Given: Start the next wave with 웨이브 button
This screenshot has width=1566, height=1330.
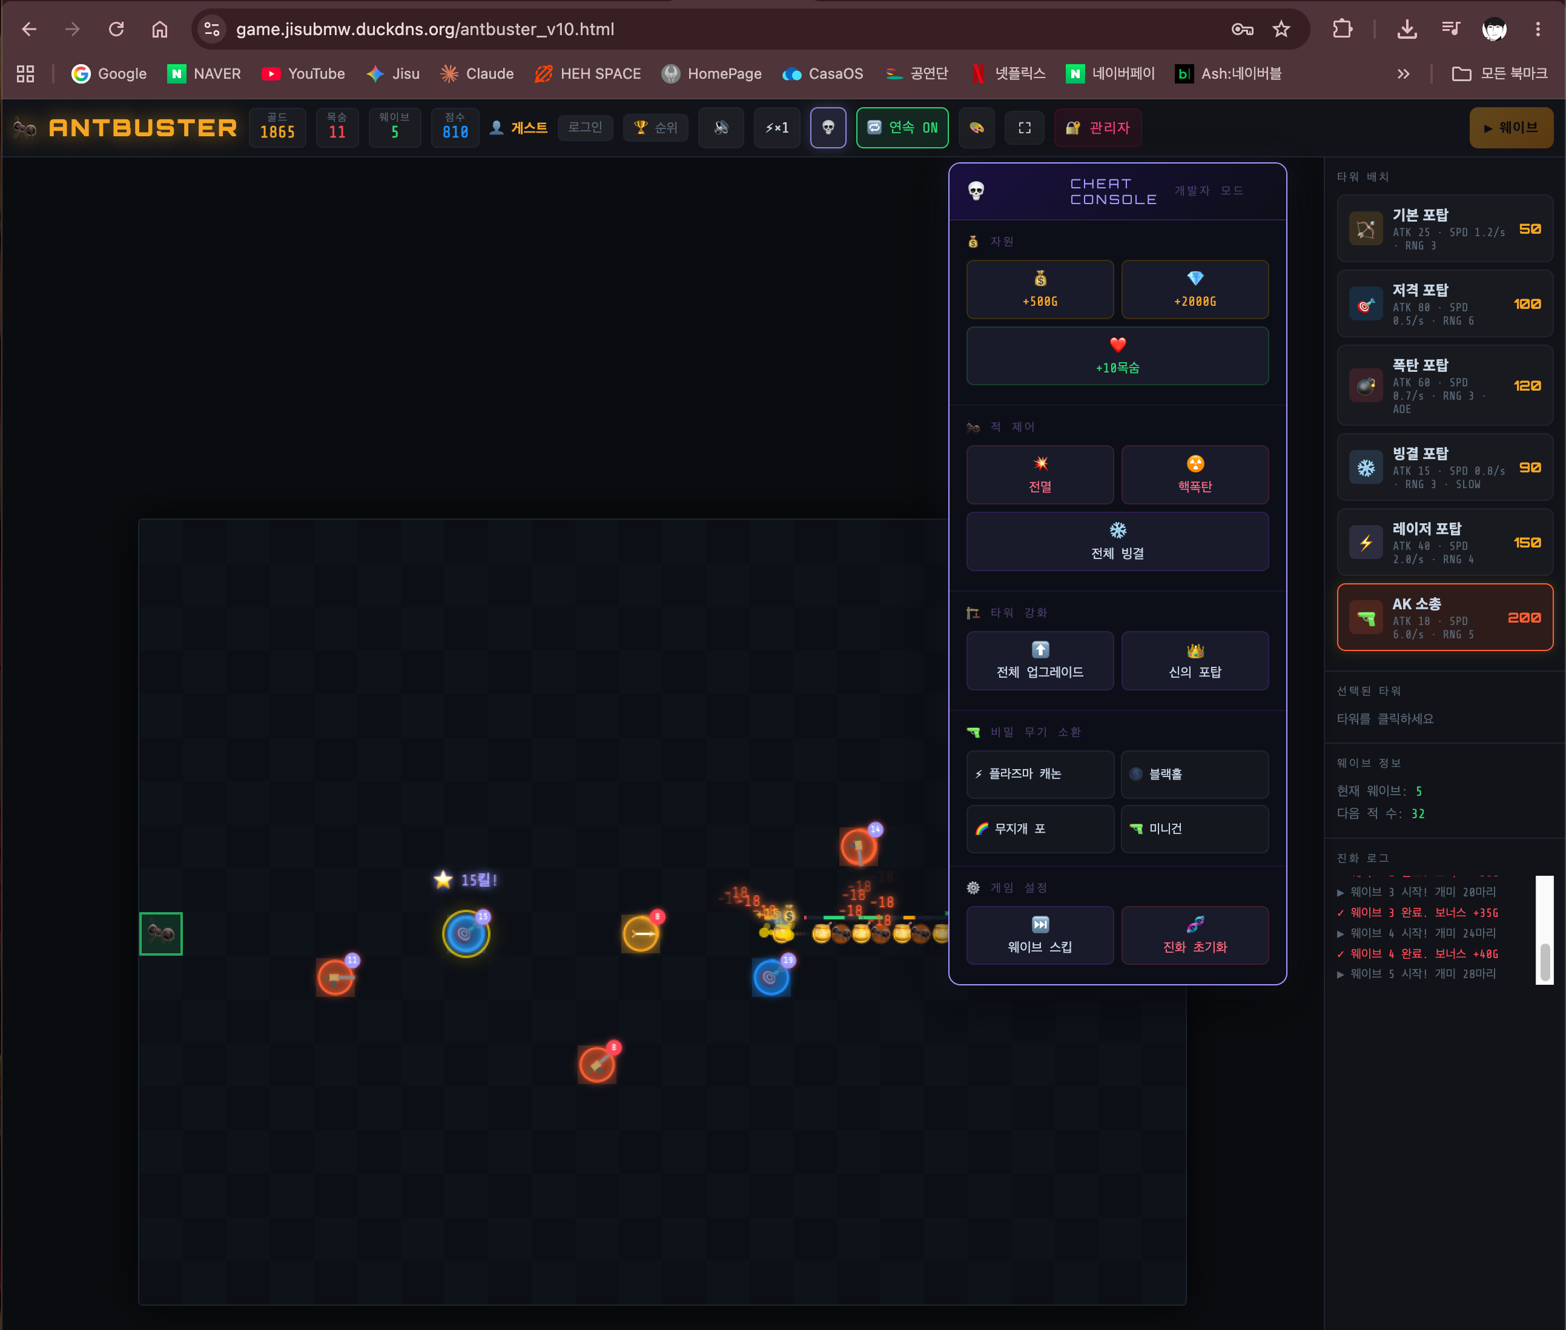Looking at the screenshot, I should pos(1511,128).
